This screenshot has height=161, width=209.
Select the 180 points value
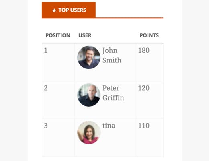click(x=144, y=50)
